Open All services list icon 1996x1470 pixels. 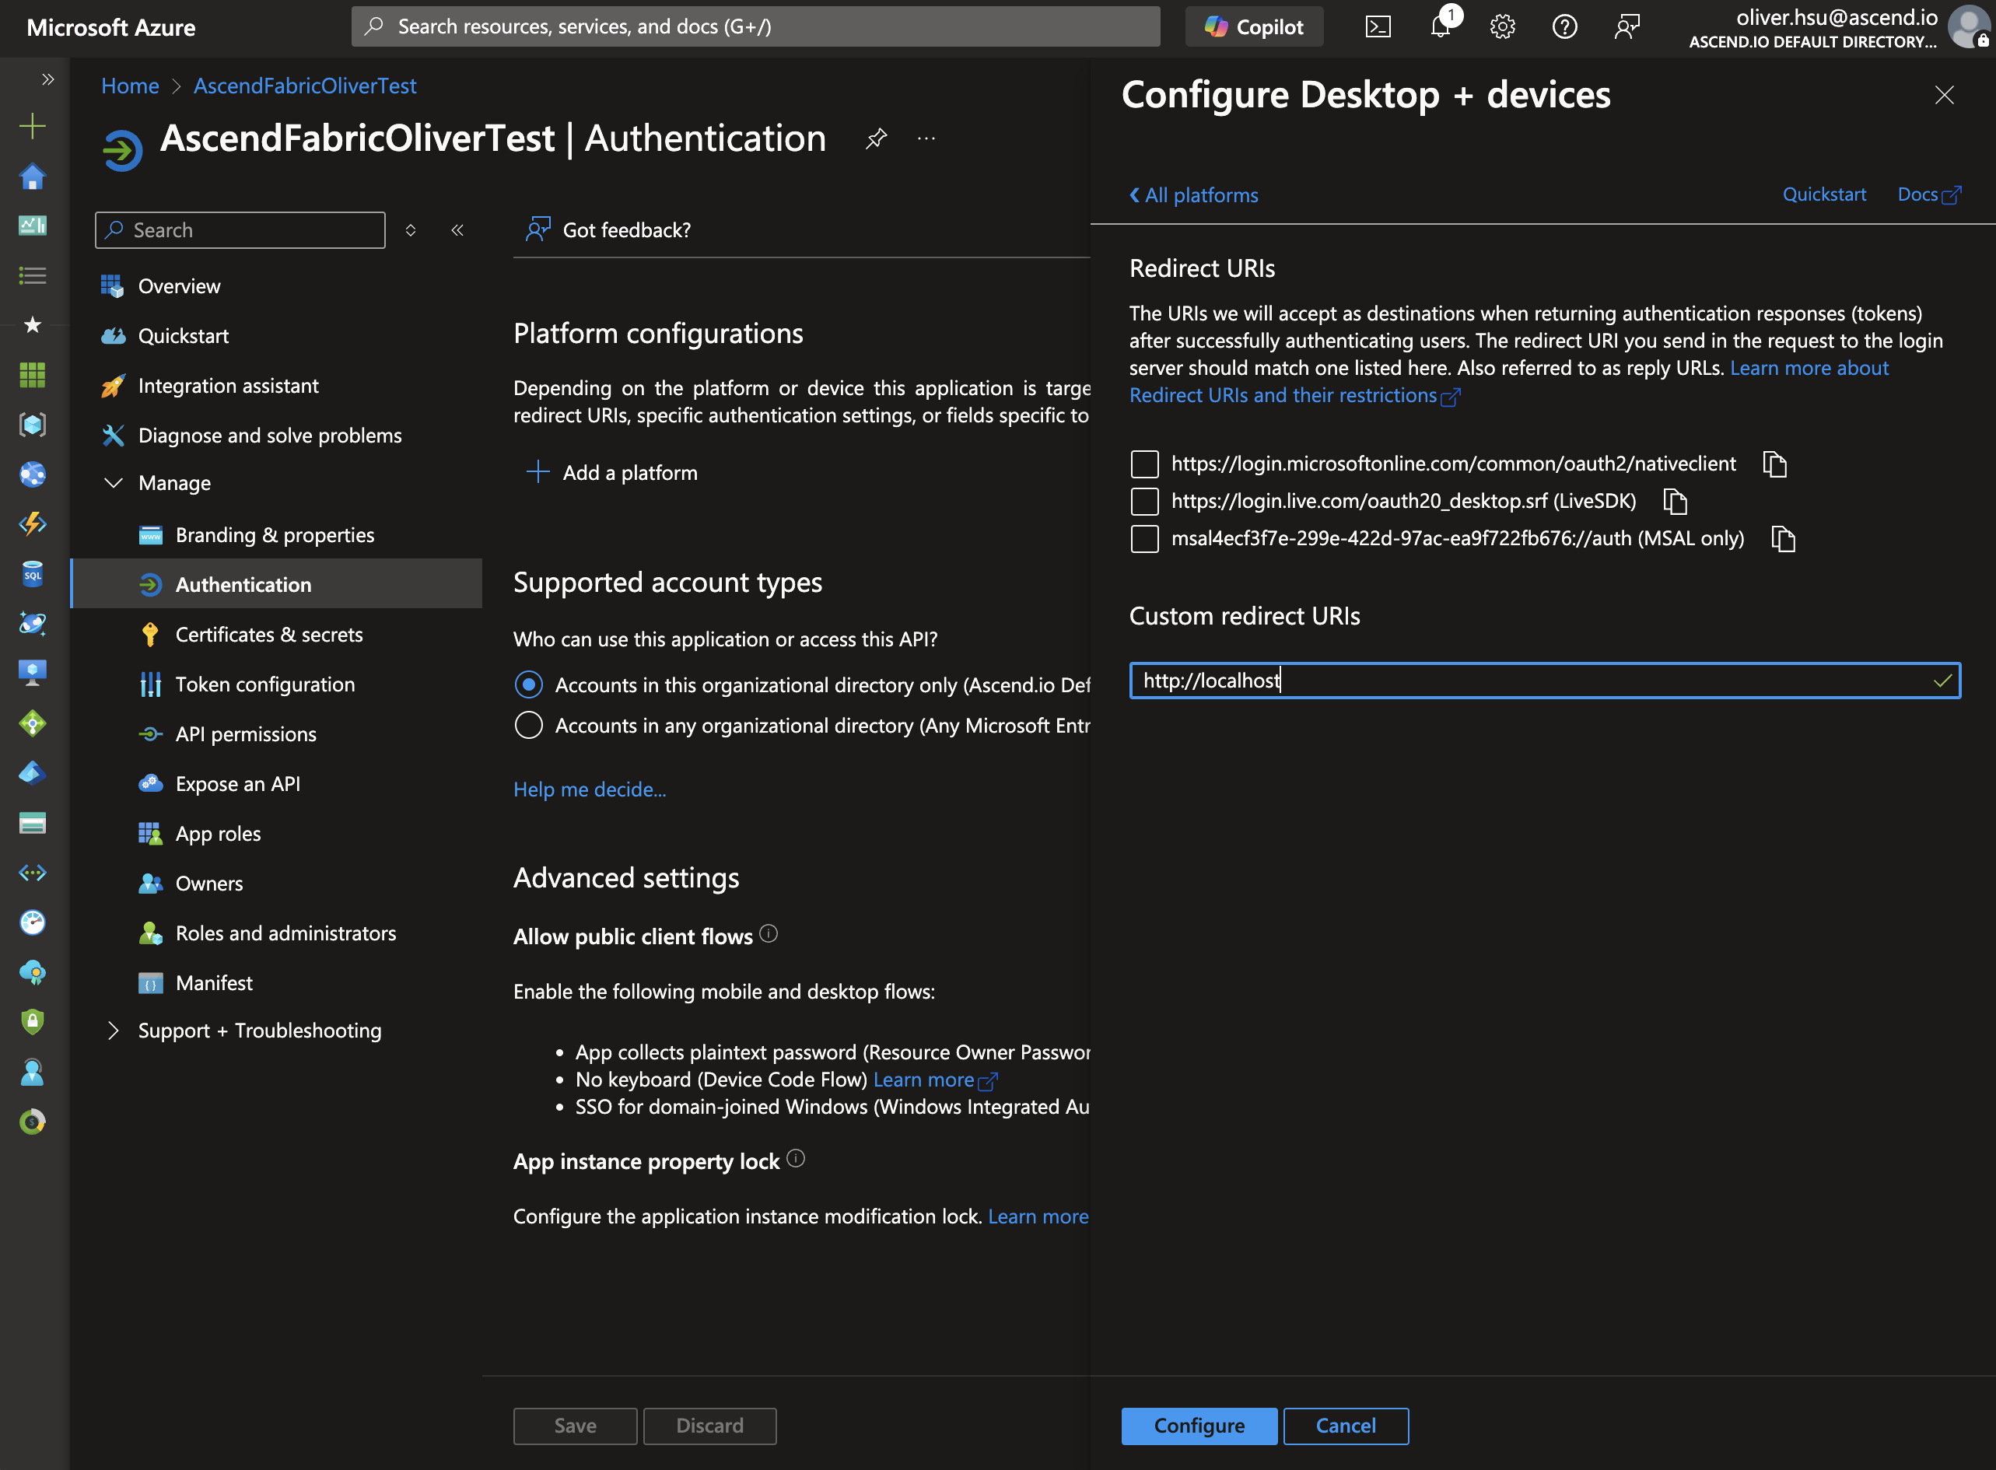(x=33, y=275)
